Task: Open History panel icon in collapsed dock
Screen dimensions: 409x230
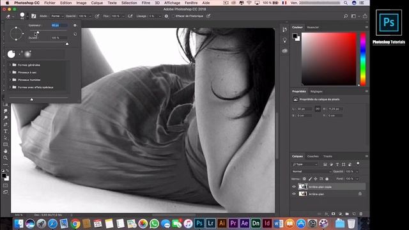Action: (284, 29)
